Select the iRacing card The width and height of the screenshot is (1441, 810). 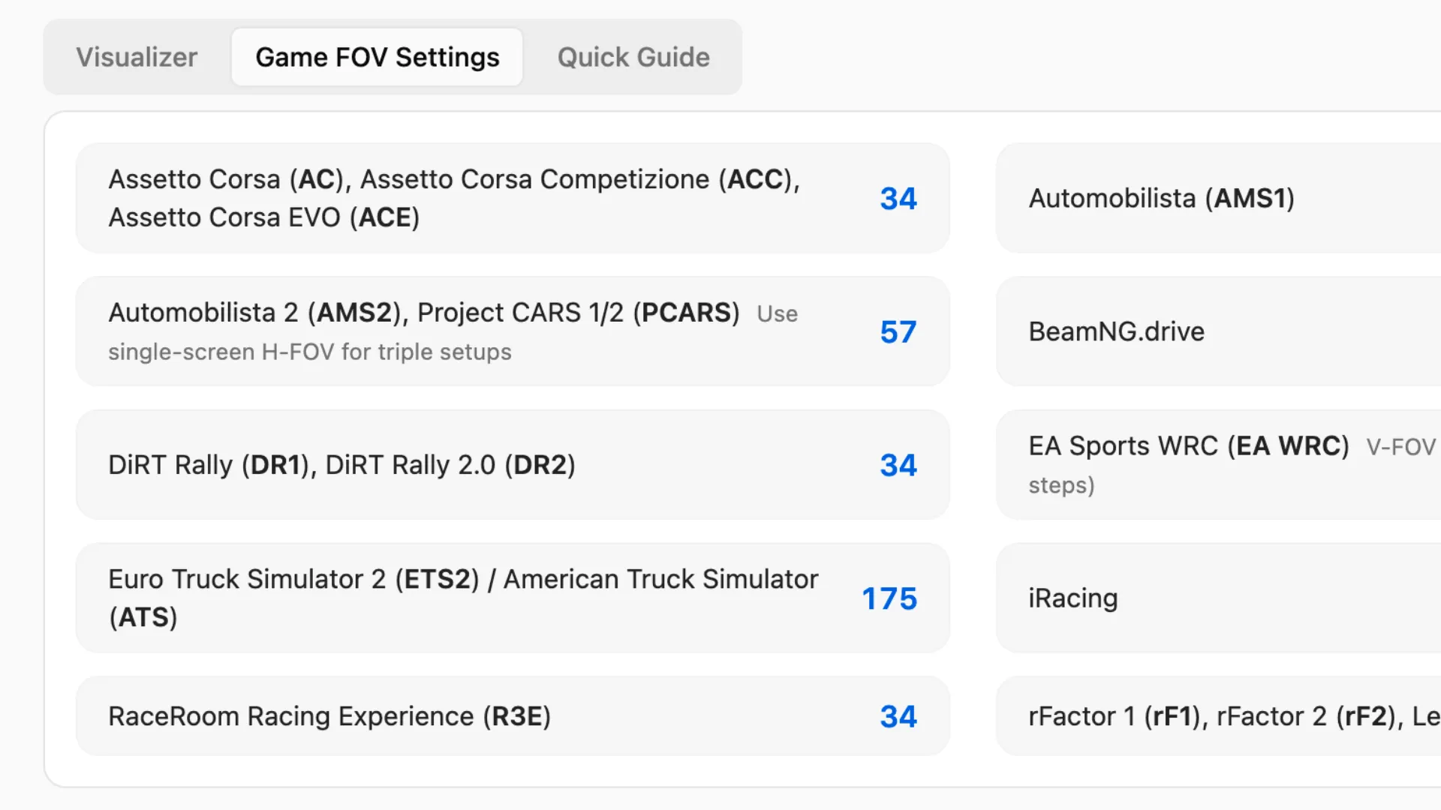point(1072,598)
